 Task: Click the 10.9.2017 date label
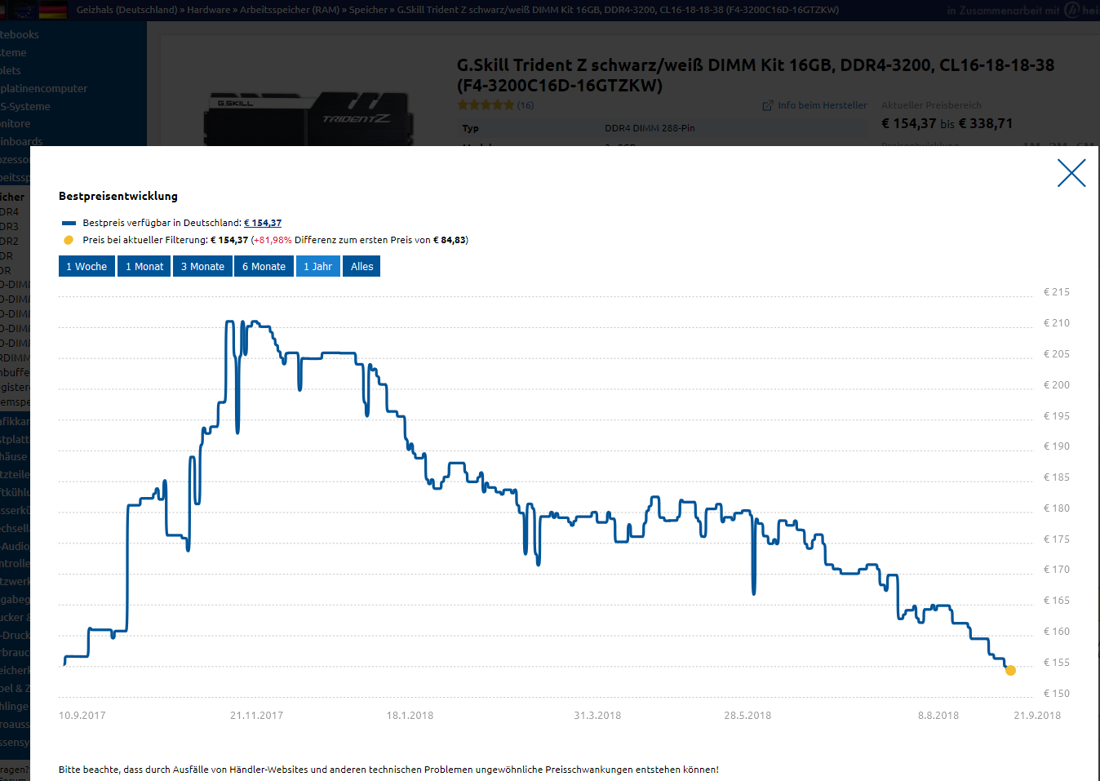(x=82, y=716)
